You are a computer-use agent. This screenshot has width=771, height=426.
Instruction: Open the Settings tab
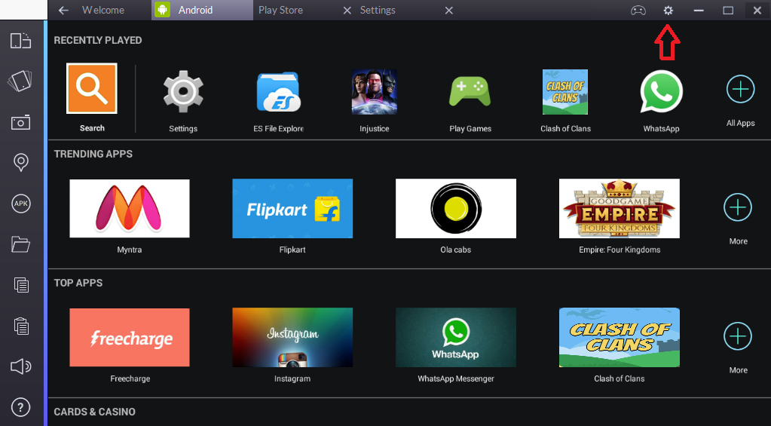377,11
